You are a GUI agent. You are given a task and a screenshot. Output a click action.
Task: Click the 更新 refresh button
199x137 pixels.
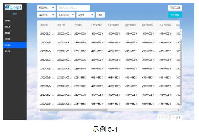[x=100, y=15]
